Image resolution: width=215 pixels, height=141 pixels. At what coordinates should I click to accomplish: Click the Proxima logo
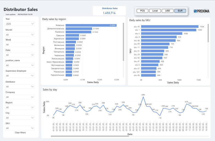click(201, 11)
